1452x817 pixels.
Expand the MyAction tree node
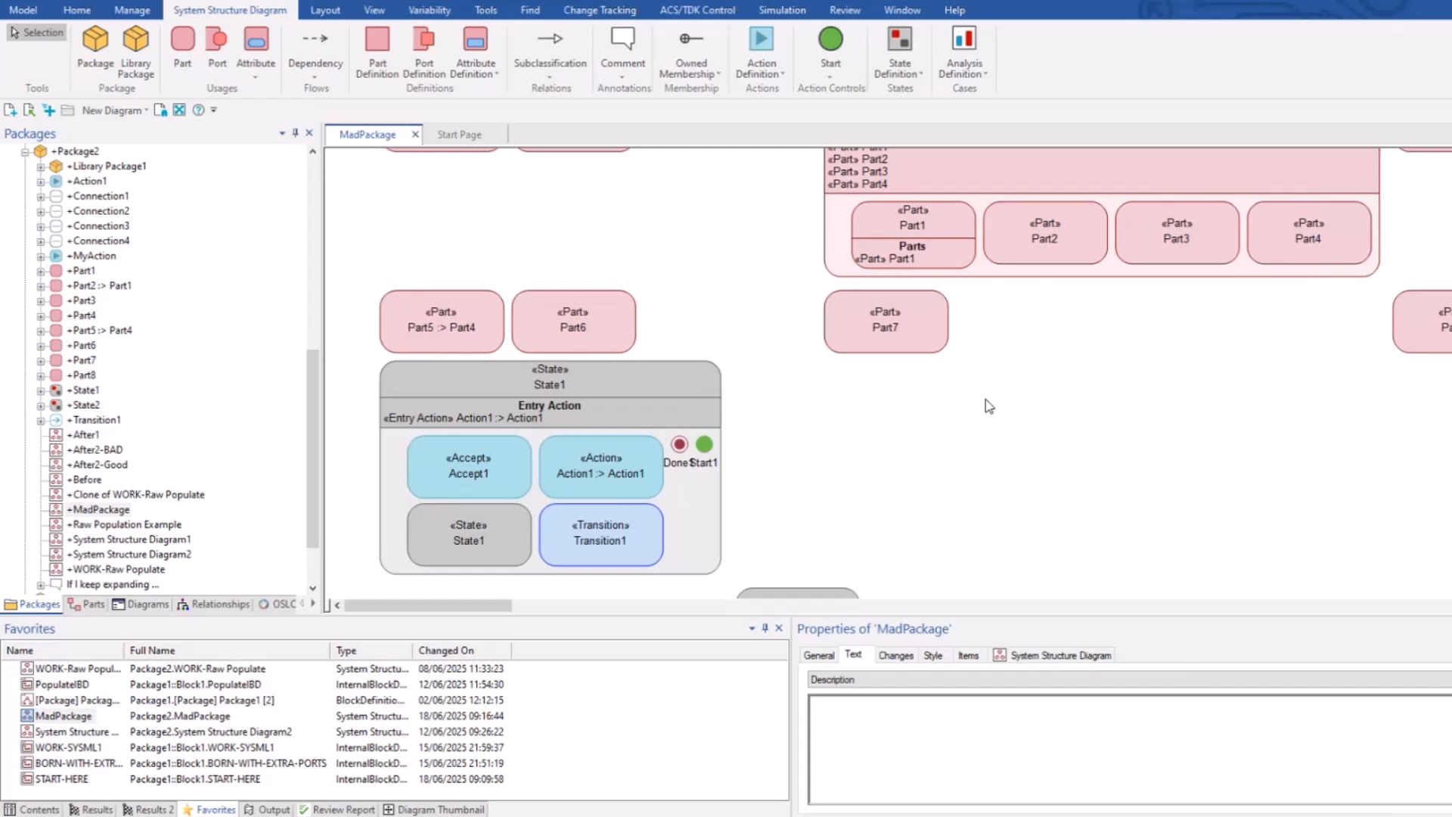click(x=41, y=256)
